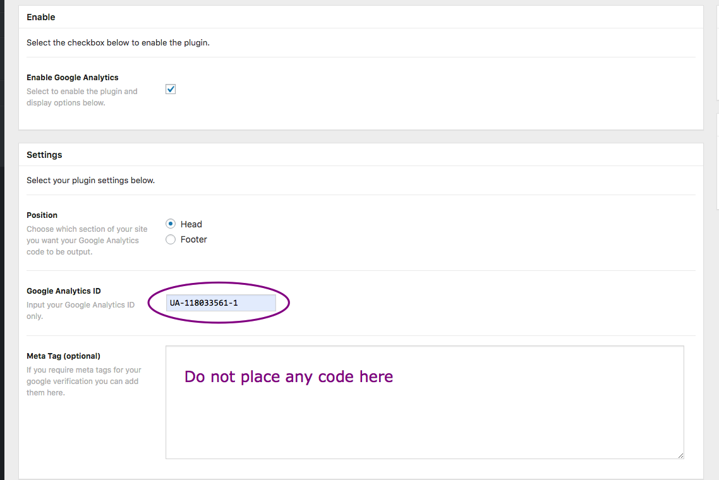This screenshot has width=719, height=480.
Task: Click the Enable section heading
Action: click(41, 17)
